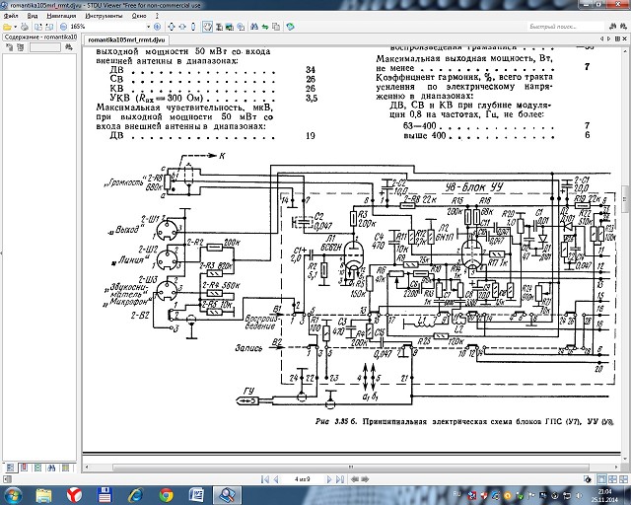Open Windows Start menu
631x505 pixels.
point(13,495)
